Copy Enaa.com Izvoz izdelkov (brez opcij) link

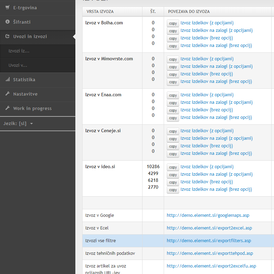[173, 110]
